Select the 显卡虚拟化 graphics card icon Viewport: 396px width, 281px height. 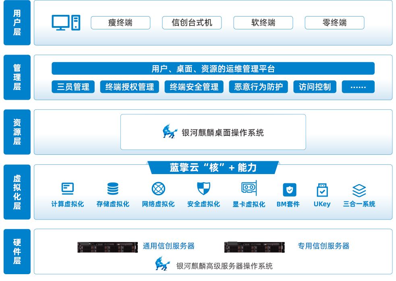click(249, 188)
